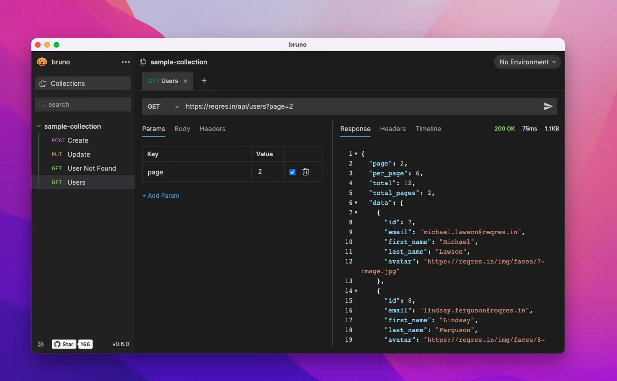
Task: Click the sample-collection copy icon in header
Action: pyautogui.click(x=143, y=62)
